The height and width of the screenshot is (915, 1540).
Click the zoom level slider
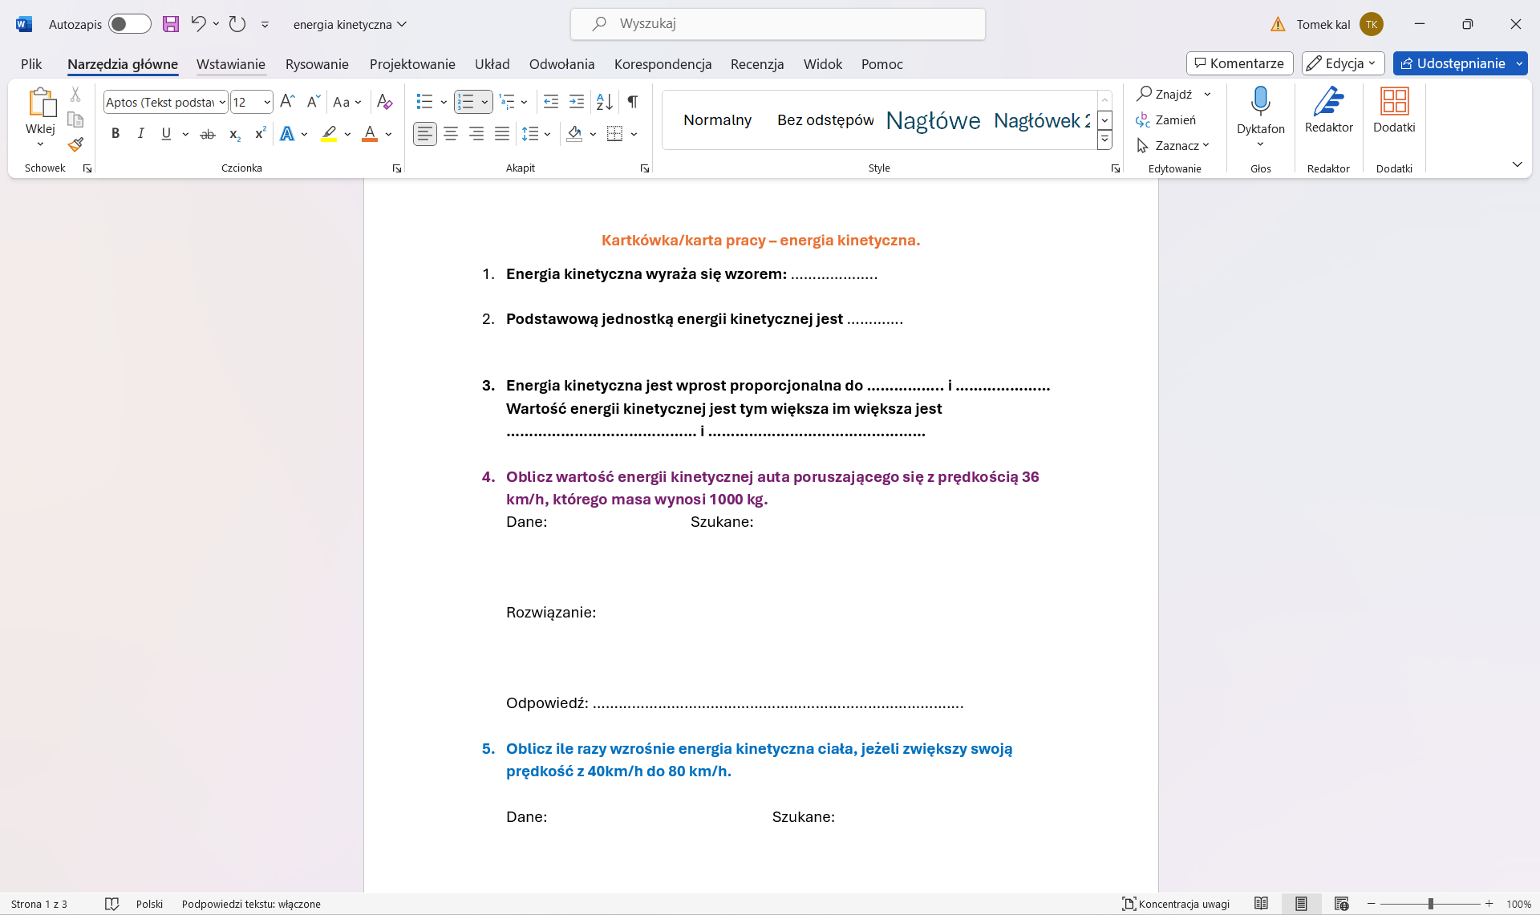point(1430,904)
